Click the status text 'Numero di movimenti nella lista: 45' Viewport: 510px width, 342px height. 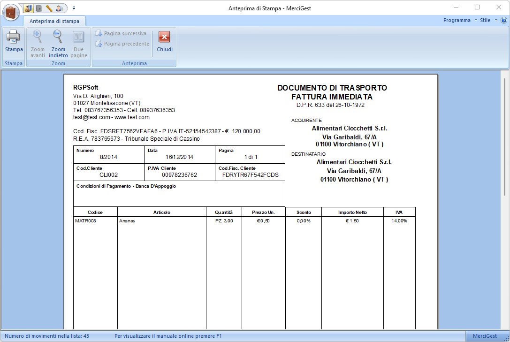coord(47,336)
